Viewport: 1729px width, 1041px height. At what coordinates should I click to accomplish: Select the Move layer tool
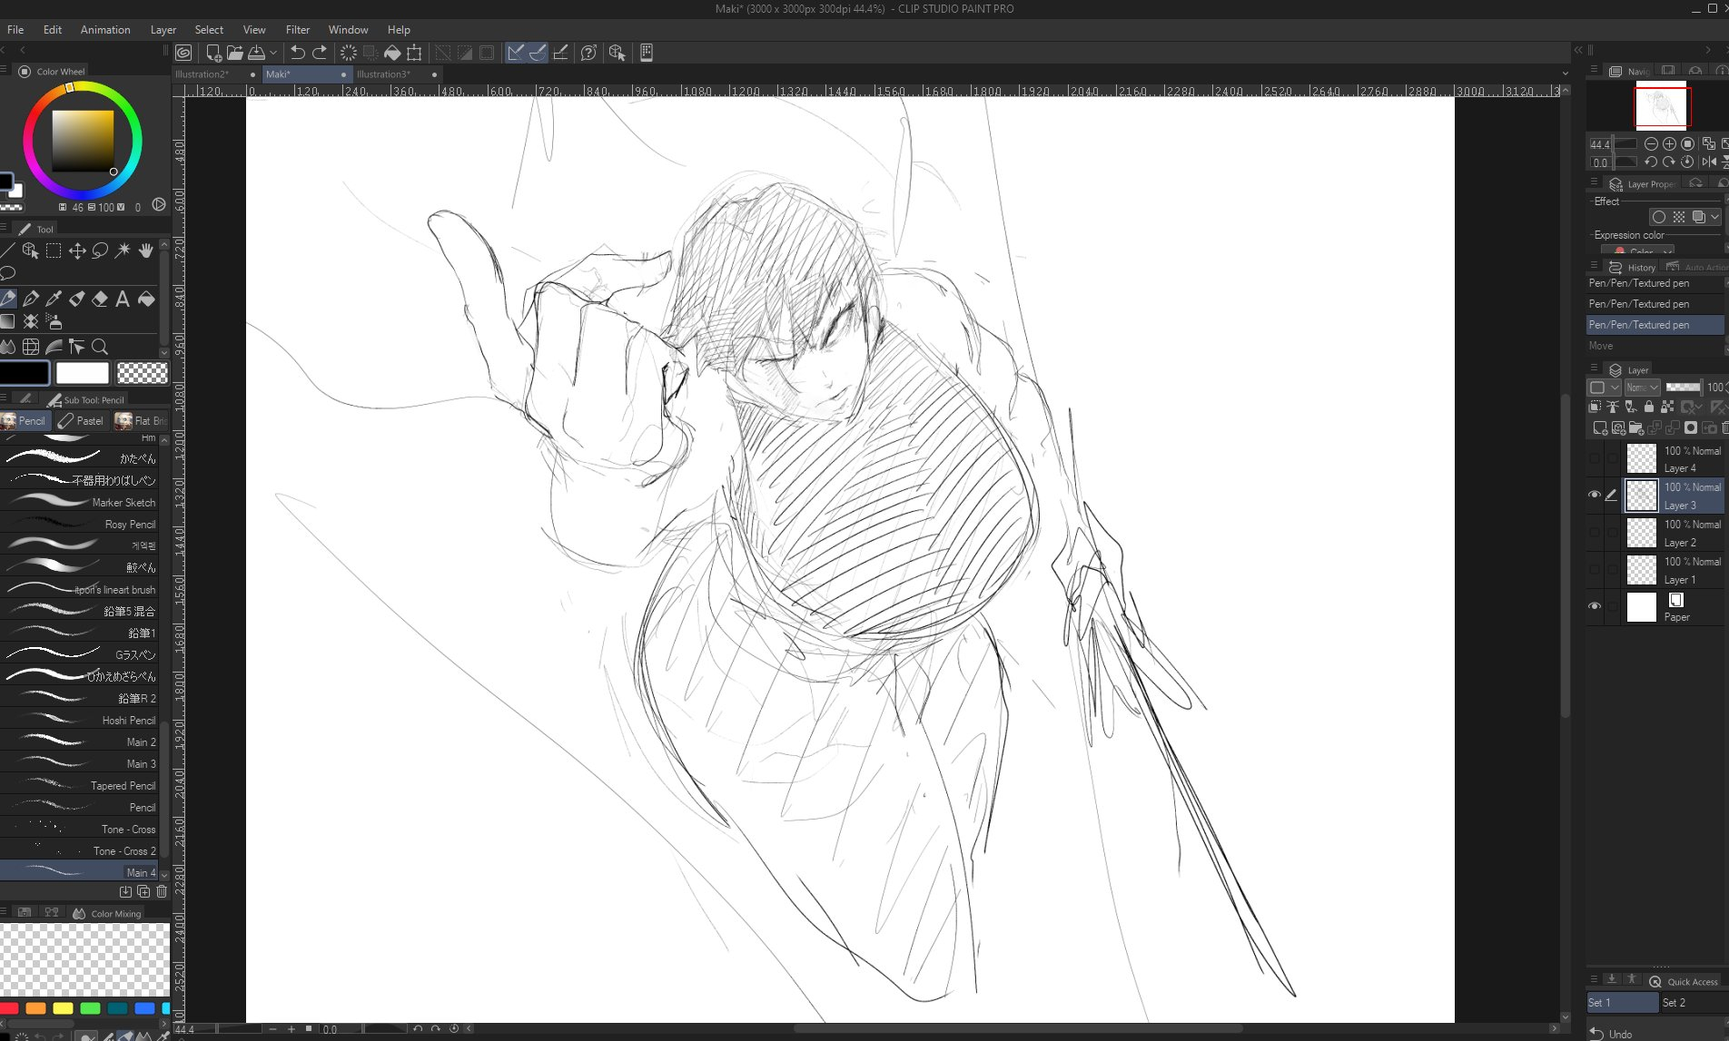pos(77,250)
